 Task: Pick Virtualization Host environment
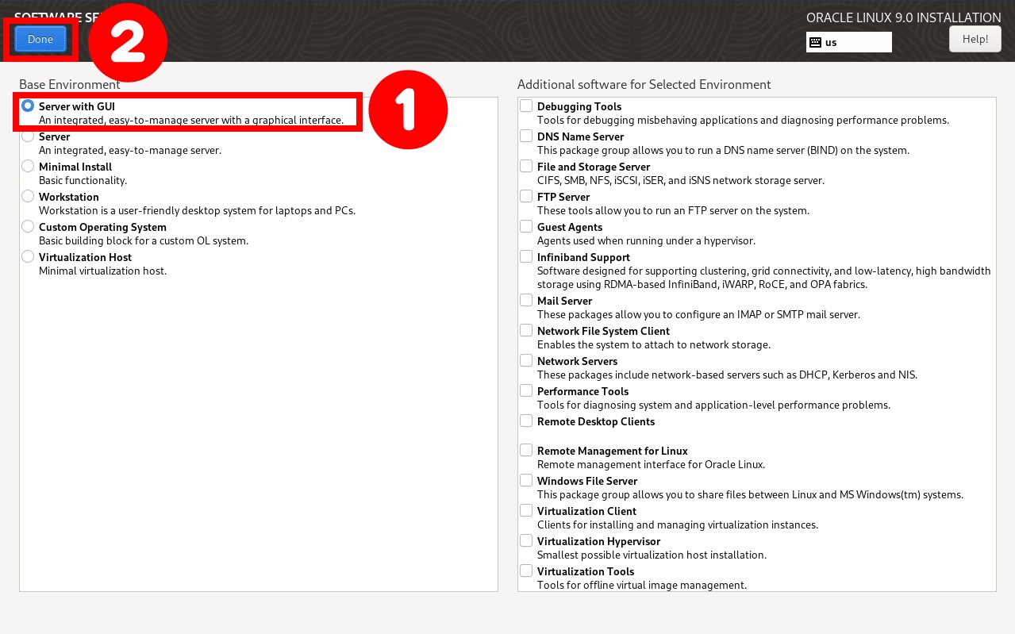click(29, 257)
